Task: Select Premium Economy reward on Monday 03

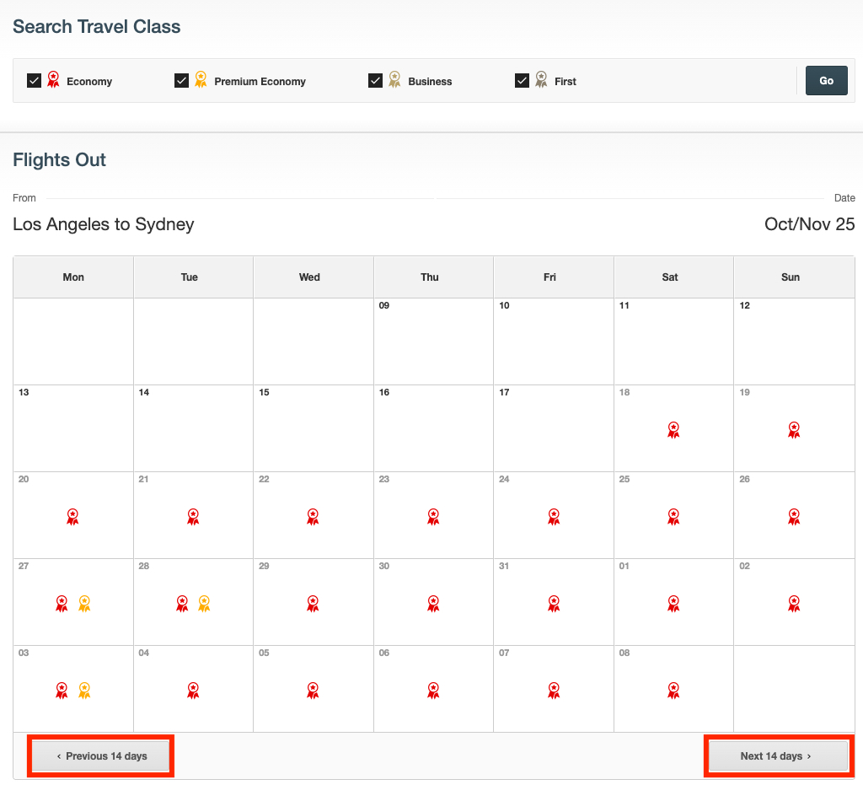Action: 84,691
